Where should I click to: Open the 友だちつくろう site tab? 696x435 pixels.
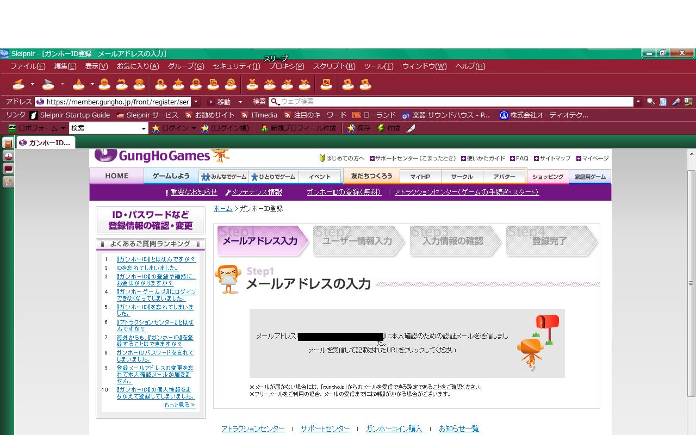[x=371, y=176]
